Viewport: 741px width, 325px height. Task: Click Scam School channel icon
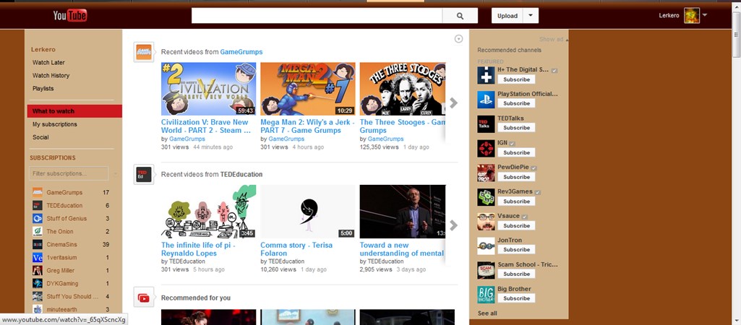pyautogui.click(x=486, y=270)
